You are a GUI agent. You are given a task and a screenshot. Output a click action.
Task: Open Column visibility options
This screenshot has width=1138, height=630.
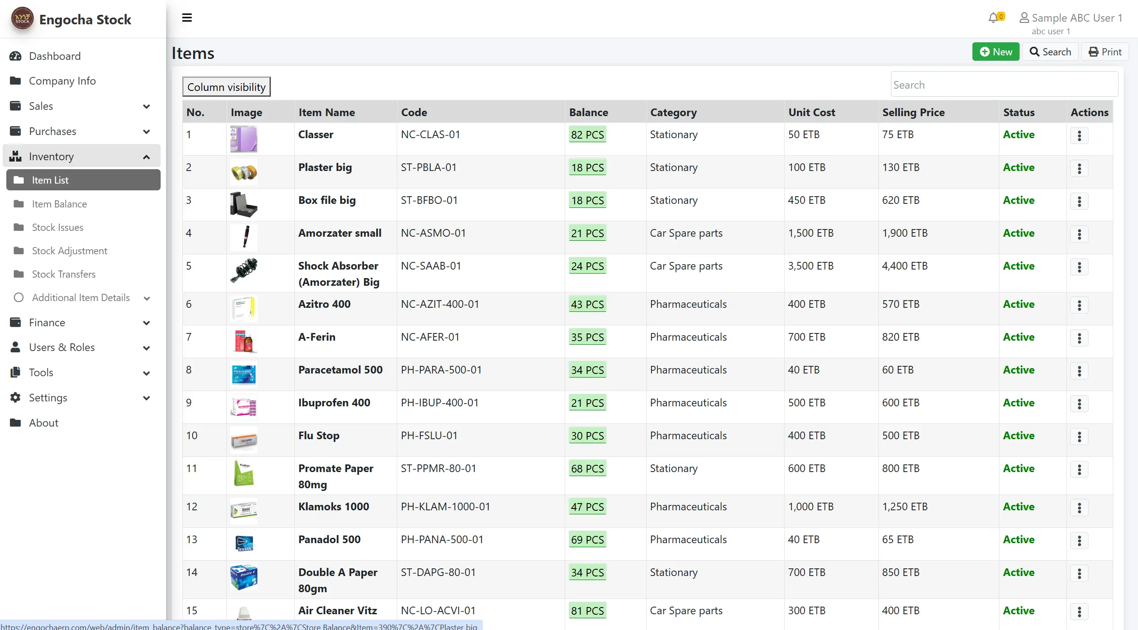226,87
